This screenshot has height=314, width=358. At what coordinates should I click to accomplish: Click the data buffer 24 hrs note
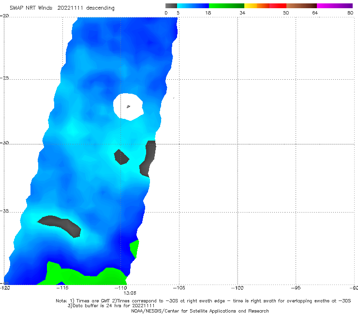coord(111,306)
